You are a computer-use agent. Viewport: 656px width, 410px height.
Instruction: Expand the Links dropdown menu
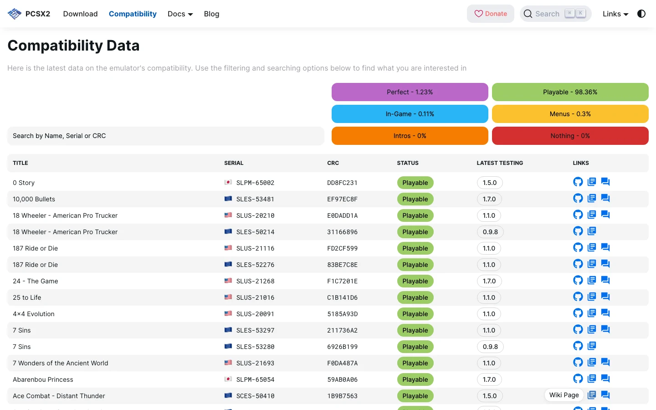tap(615, 14)
